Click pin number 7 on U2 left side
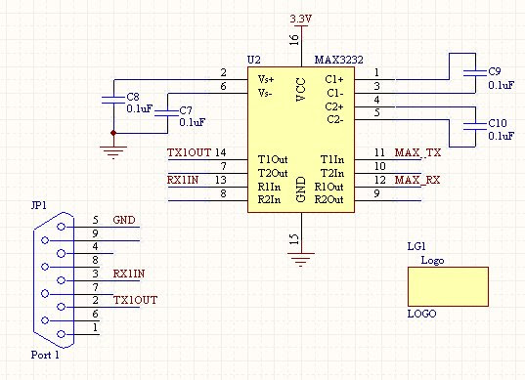The width and height of the screenshot is (525, 380). 223,166
